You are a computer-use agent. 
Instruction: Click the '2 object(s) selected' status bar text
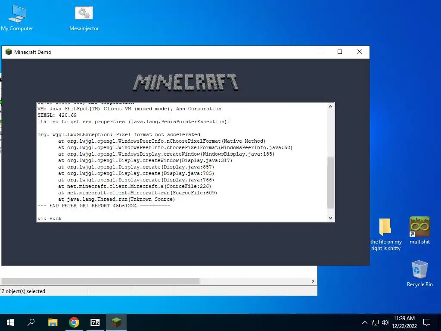click(x=23, y=291)
